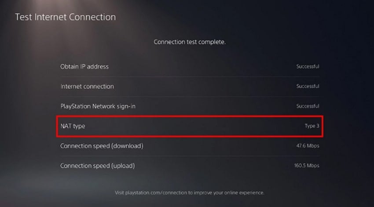Screen dimensions: 374x207
Task: Click the Connection test complete message
Action: (190, 42)
